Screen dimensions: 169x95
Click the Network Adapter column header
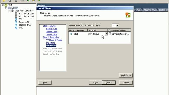[78, 30]
